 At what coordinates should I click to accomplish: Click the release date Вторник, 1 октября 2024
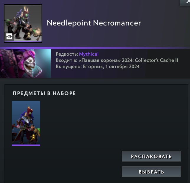tap(111, 67)
